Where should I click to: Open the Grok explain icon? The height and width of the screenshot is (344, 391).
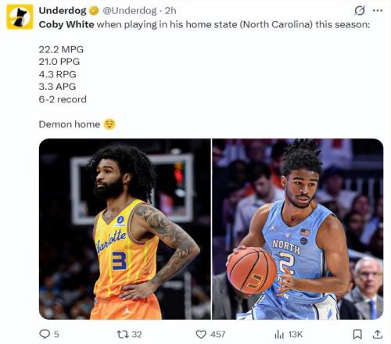pos(360,11)
